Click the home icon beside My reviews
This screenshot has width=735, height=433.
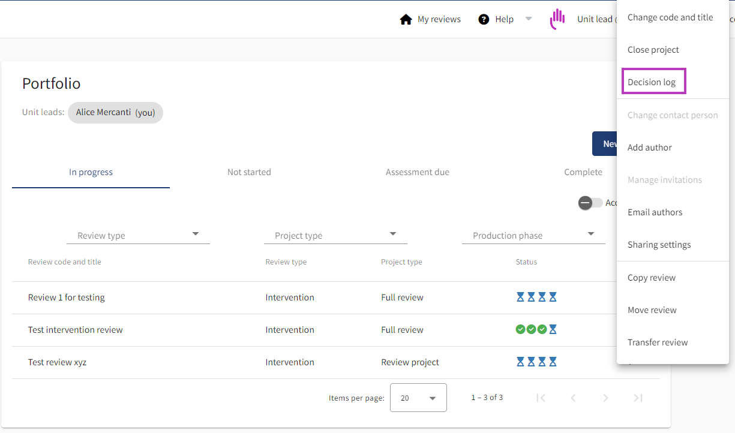[406, 19]
